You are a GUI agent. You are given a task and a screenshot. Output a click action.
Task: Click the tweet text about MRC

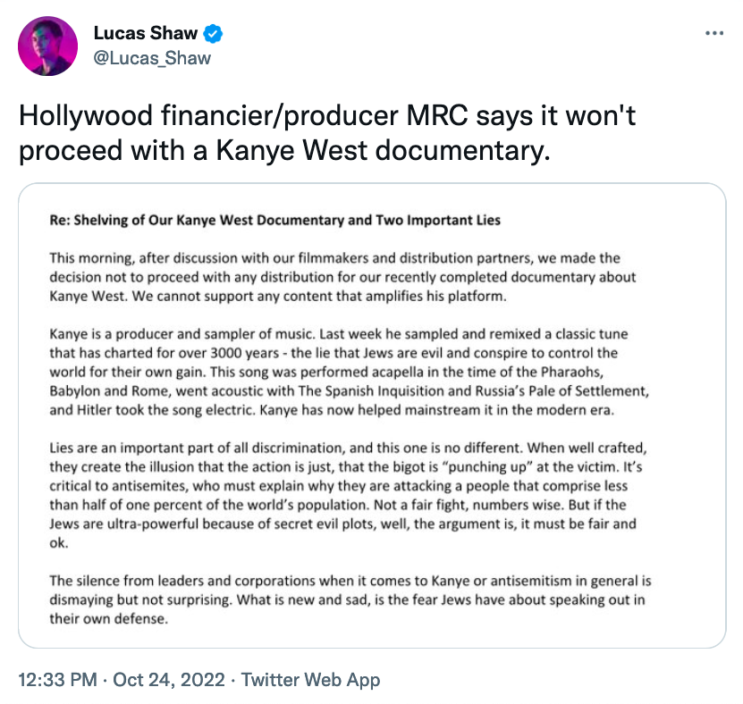coord(327,132)
